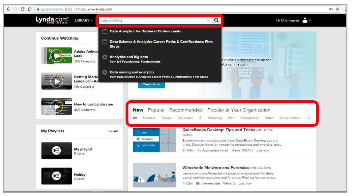The image size is (352, 196).
Task: Open QuickBooks Desktop: Tips and Tricks title
Action: [219, 130]
